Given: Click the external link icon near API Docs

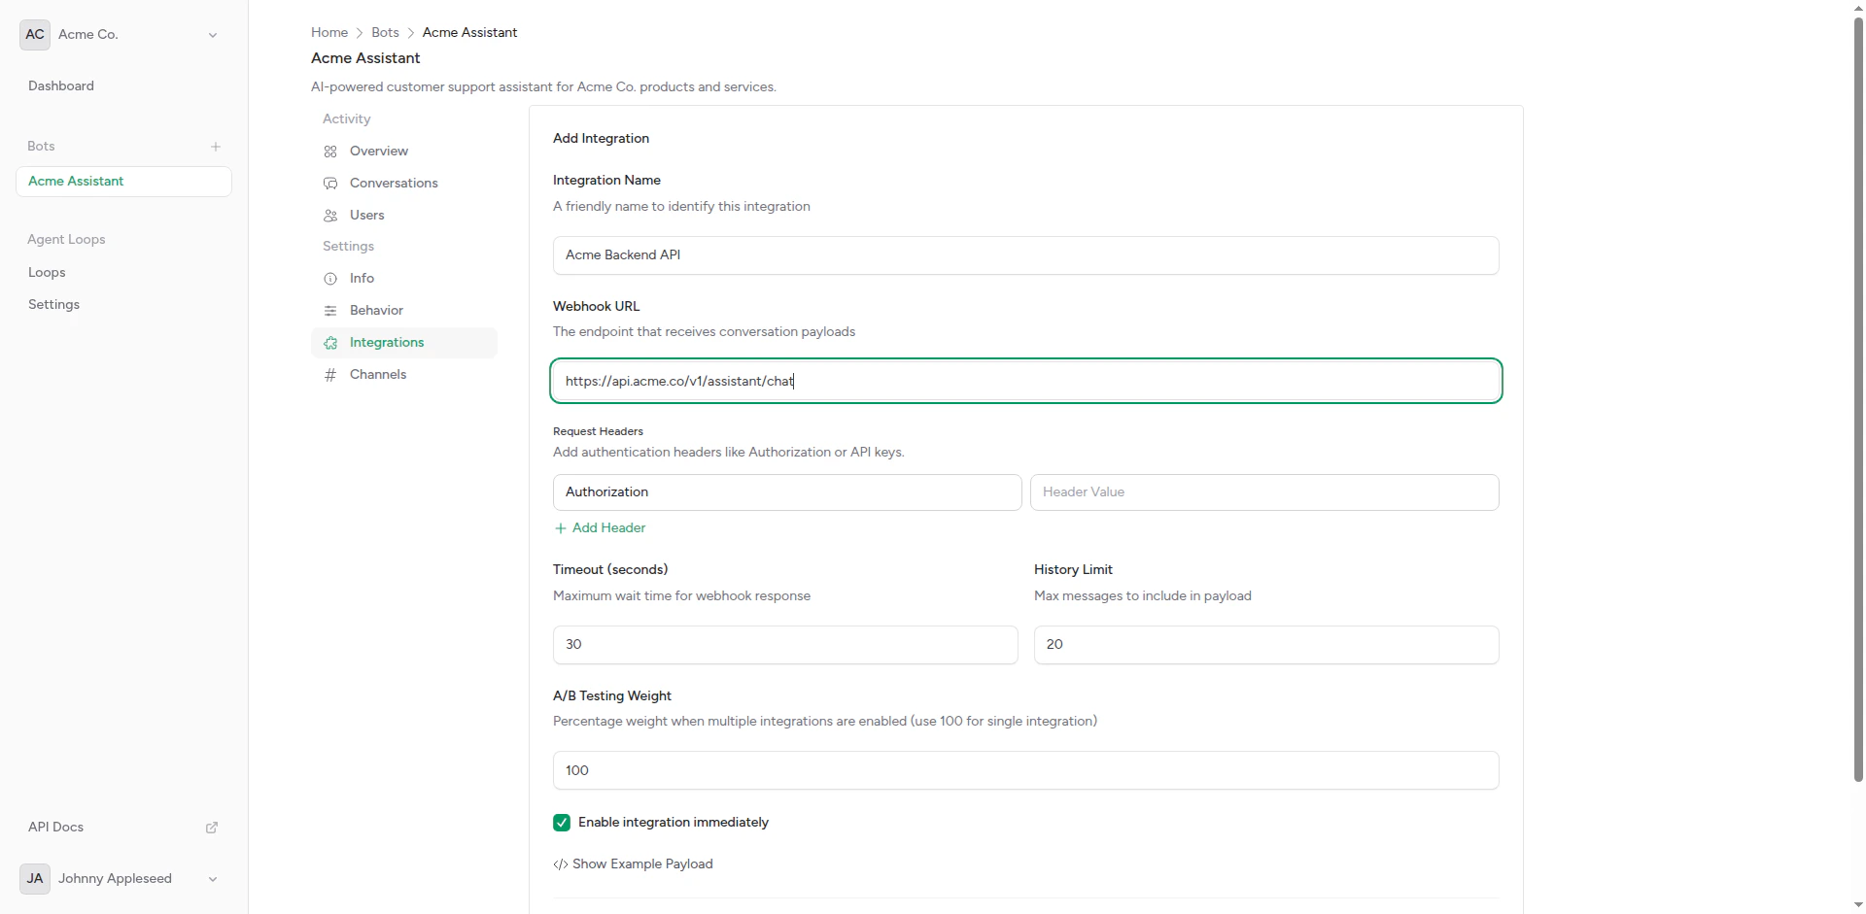Looking at the screenshot, I should click(x=211, y=828).
